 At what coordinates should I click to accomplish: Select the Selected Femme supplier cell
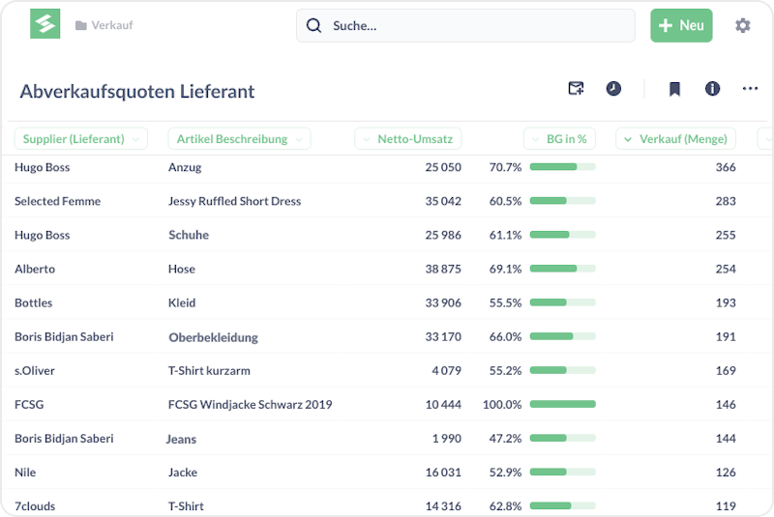57,201
